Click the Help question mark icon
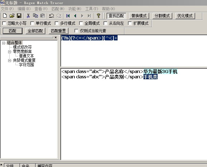Viewport: 207px width, 167px height. [98, 16]
